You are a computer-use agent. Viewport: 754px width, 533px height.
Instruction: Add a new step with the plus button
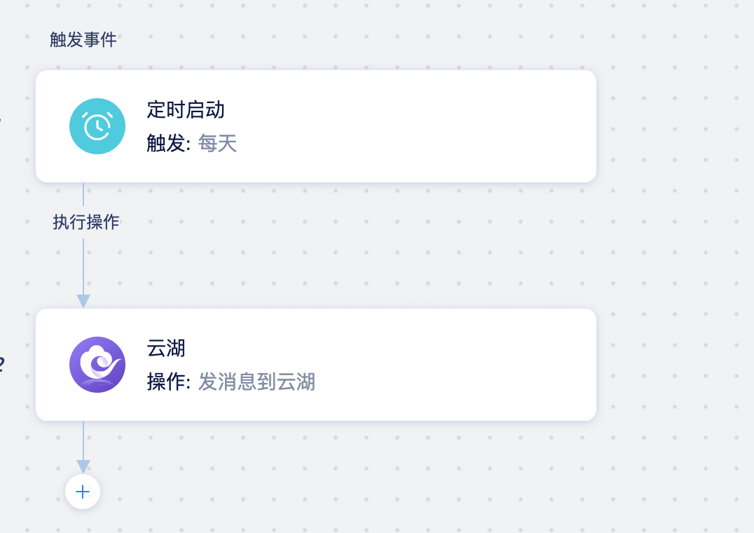point(83,492)
